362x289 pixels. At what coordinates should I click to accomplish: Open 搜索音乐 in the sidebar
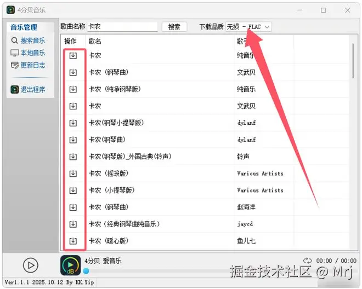click(28, 41)
